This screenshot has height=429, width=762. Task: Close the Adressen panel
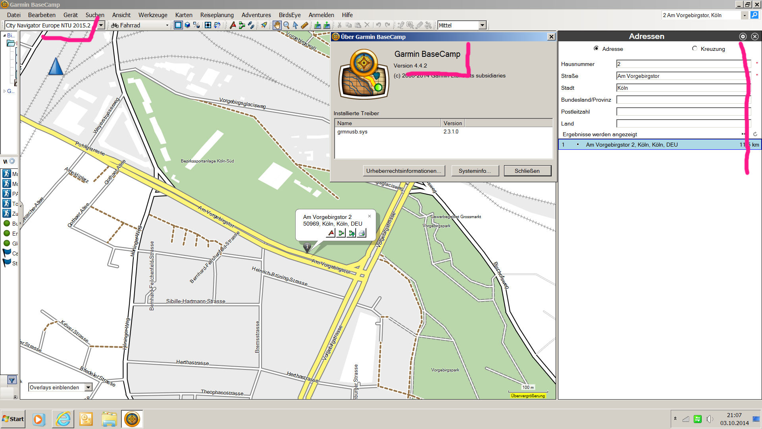pos(755,37)
